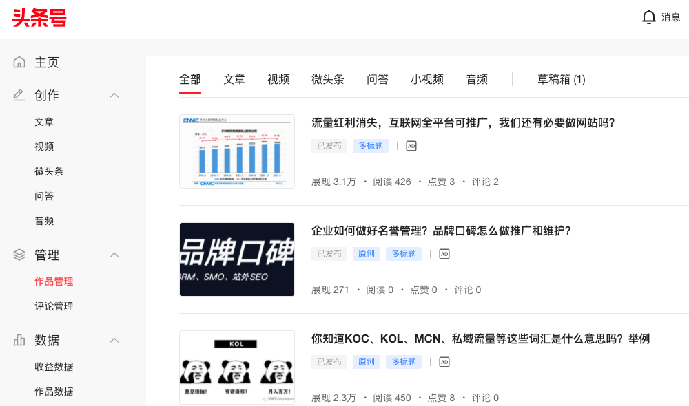Select the 主页 home icon in sidebar
This screenshot has width=689, height=406.
19,62
